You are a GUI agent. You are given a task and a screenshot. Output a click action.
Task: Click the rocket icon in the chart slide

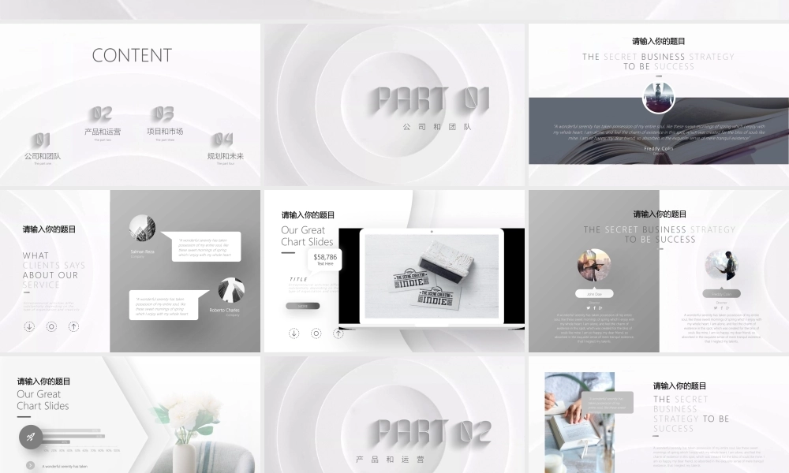point(31,437)
